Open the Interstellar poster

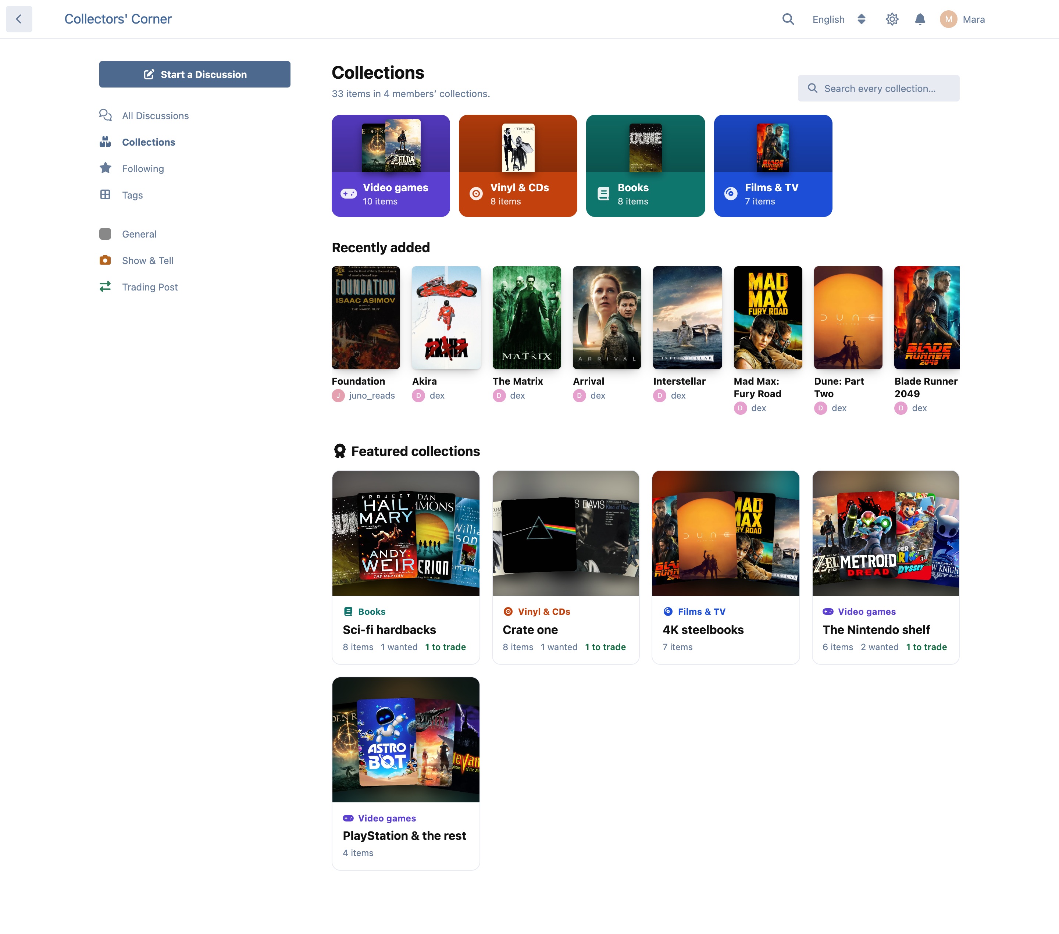pos(688,318)
